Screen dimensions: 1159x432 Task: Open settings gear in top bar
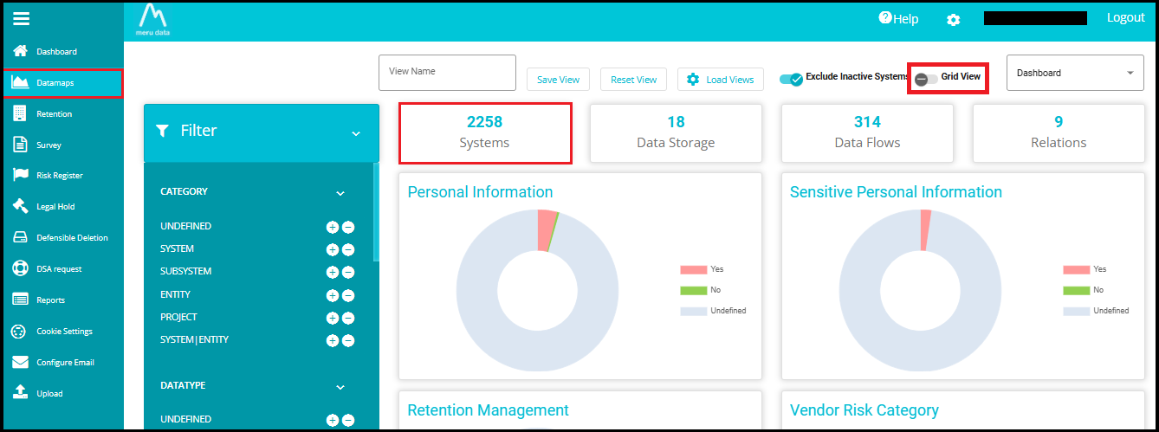[x=953, y=19]
